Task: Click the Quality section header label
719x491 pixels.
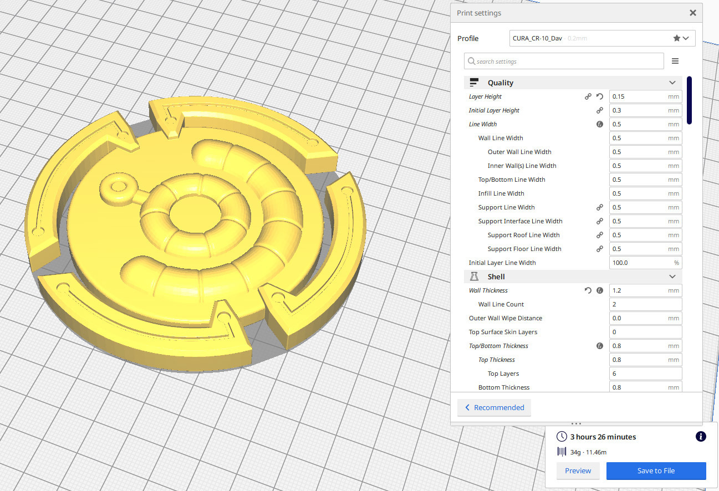Action: [501, 83]
